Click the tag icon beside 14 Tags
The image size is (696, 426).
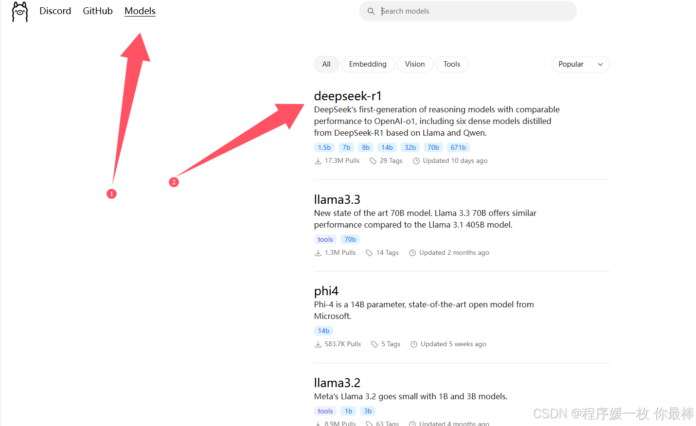(x=369, y=253)
